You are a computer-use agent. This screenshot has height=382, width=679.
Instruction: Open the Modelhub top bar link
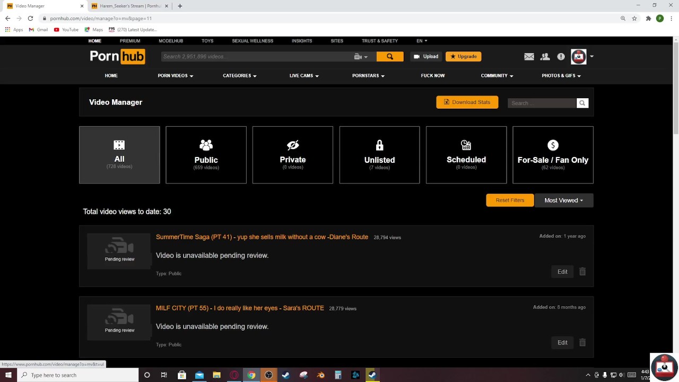click(171, 41)
